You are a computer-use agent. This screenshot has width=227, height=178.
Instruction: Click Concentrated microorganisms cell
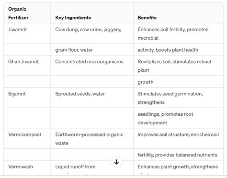[x=92, y=66]
